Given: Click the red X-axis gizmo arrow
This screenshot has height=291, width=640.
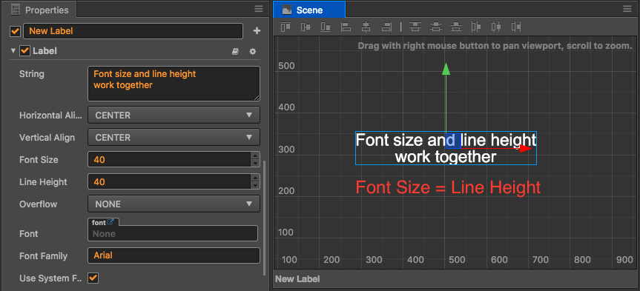Looking at the screenshot, I should coord(526,148).
